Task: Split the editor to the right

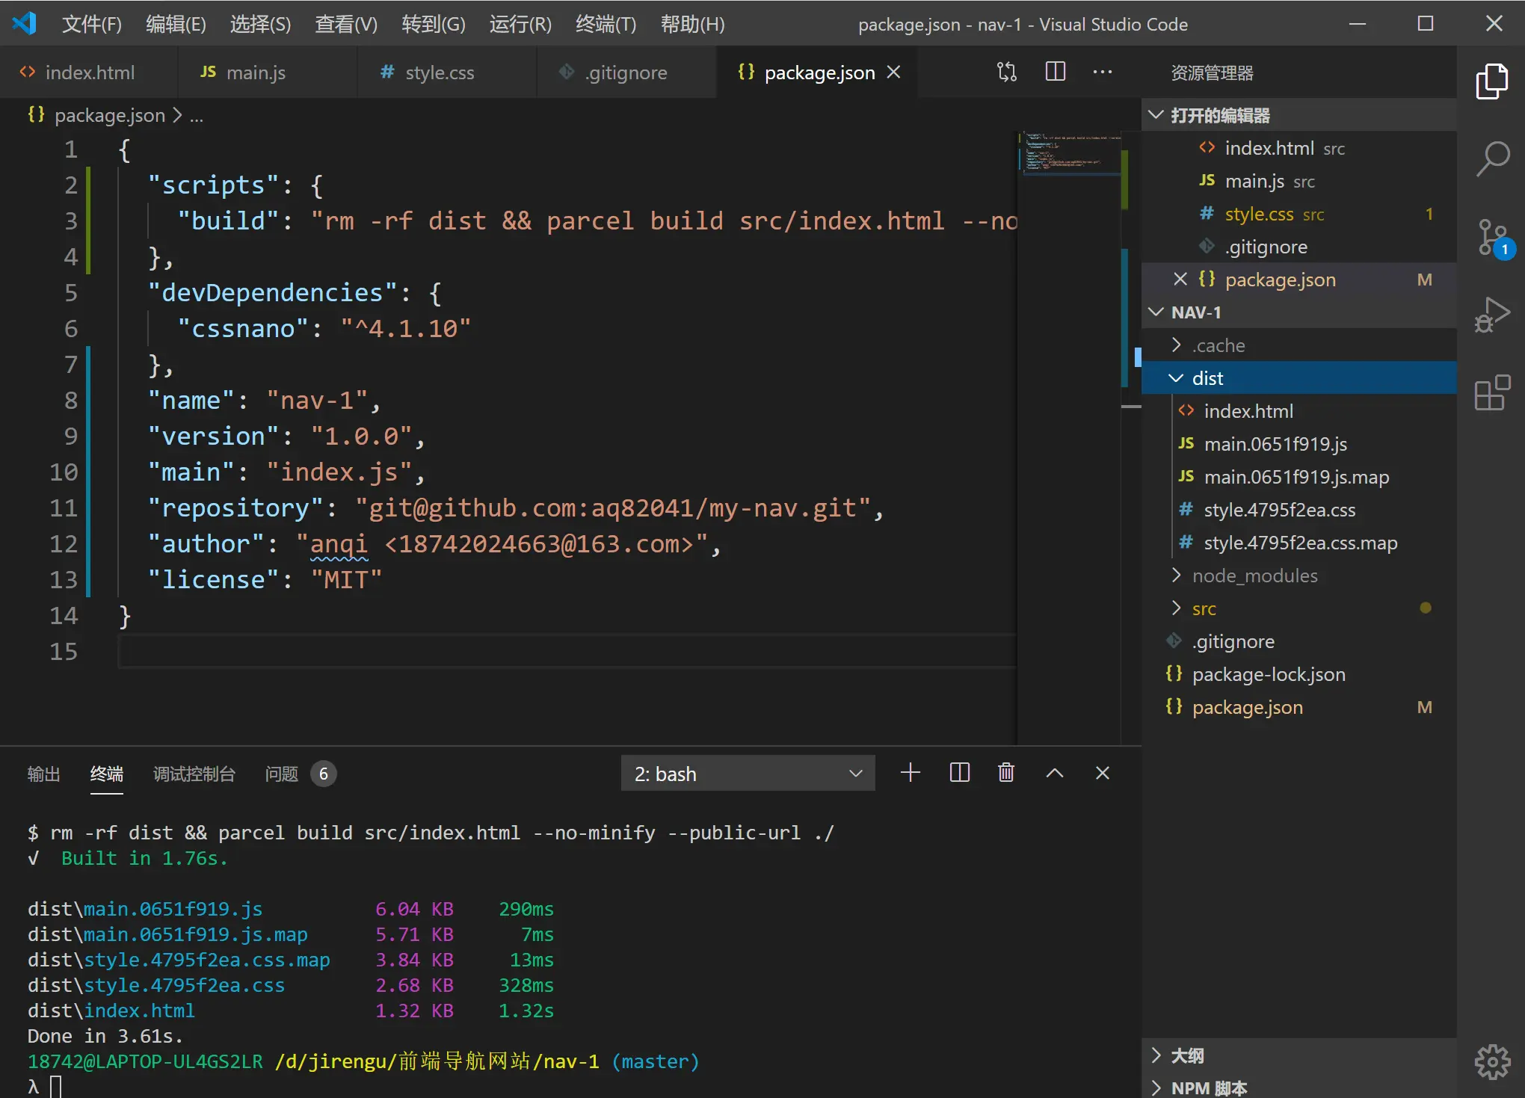Action: (1055, 73)
